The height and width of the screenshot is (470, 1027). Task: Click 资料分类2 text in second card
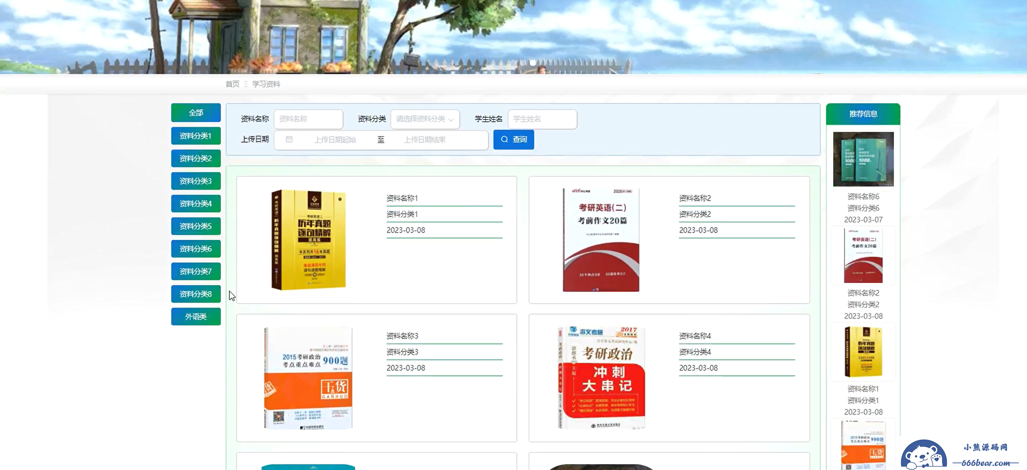point(695,214)
